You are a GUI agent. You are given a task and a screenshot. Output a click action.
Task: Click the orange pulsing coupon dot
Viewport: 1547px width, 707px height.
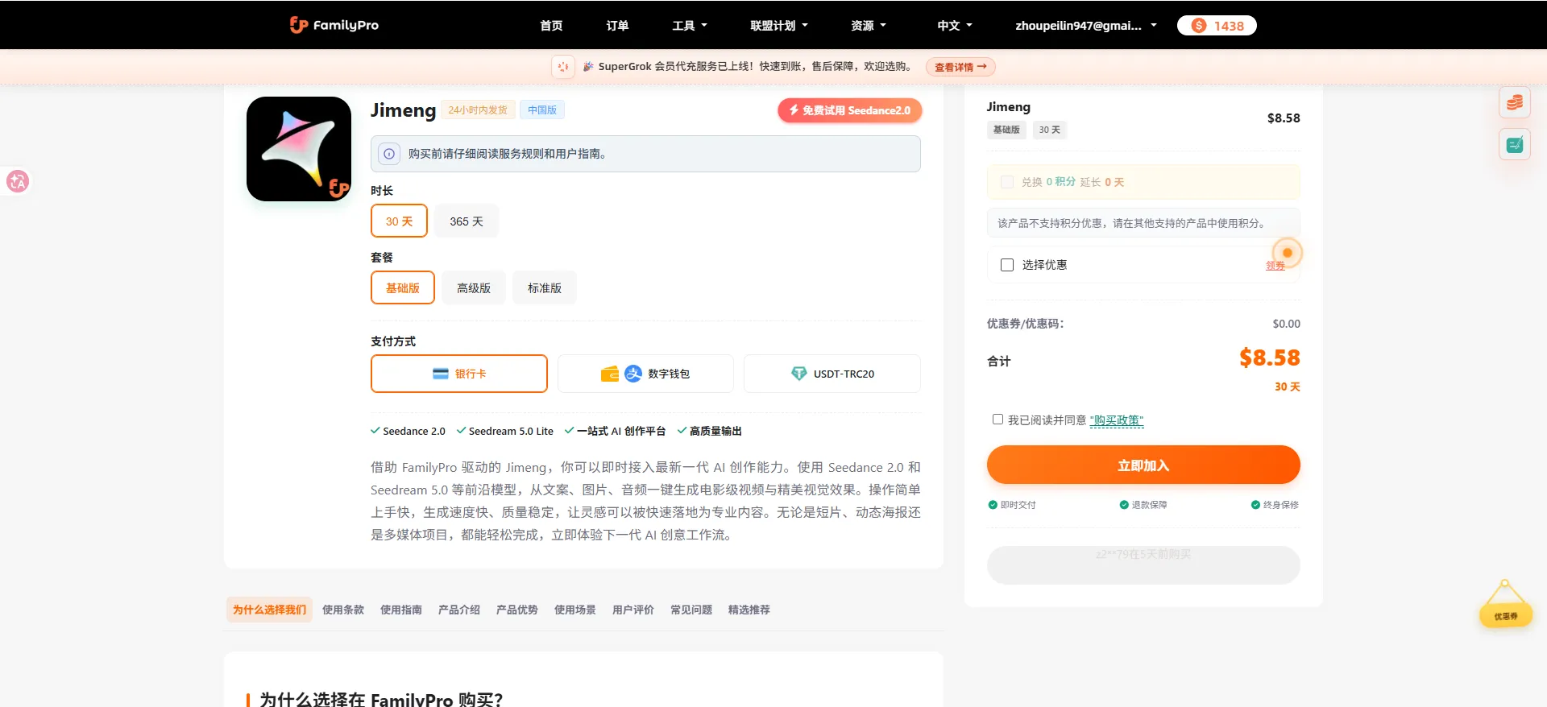pos(1288,253)
